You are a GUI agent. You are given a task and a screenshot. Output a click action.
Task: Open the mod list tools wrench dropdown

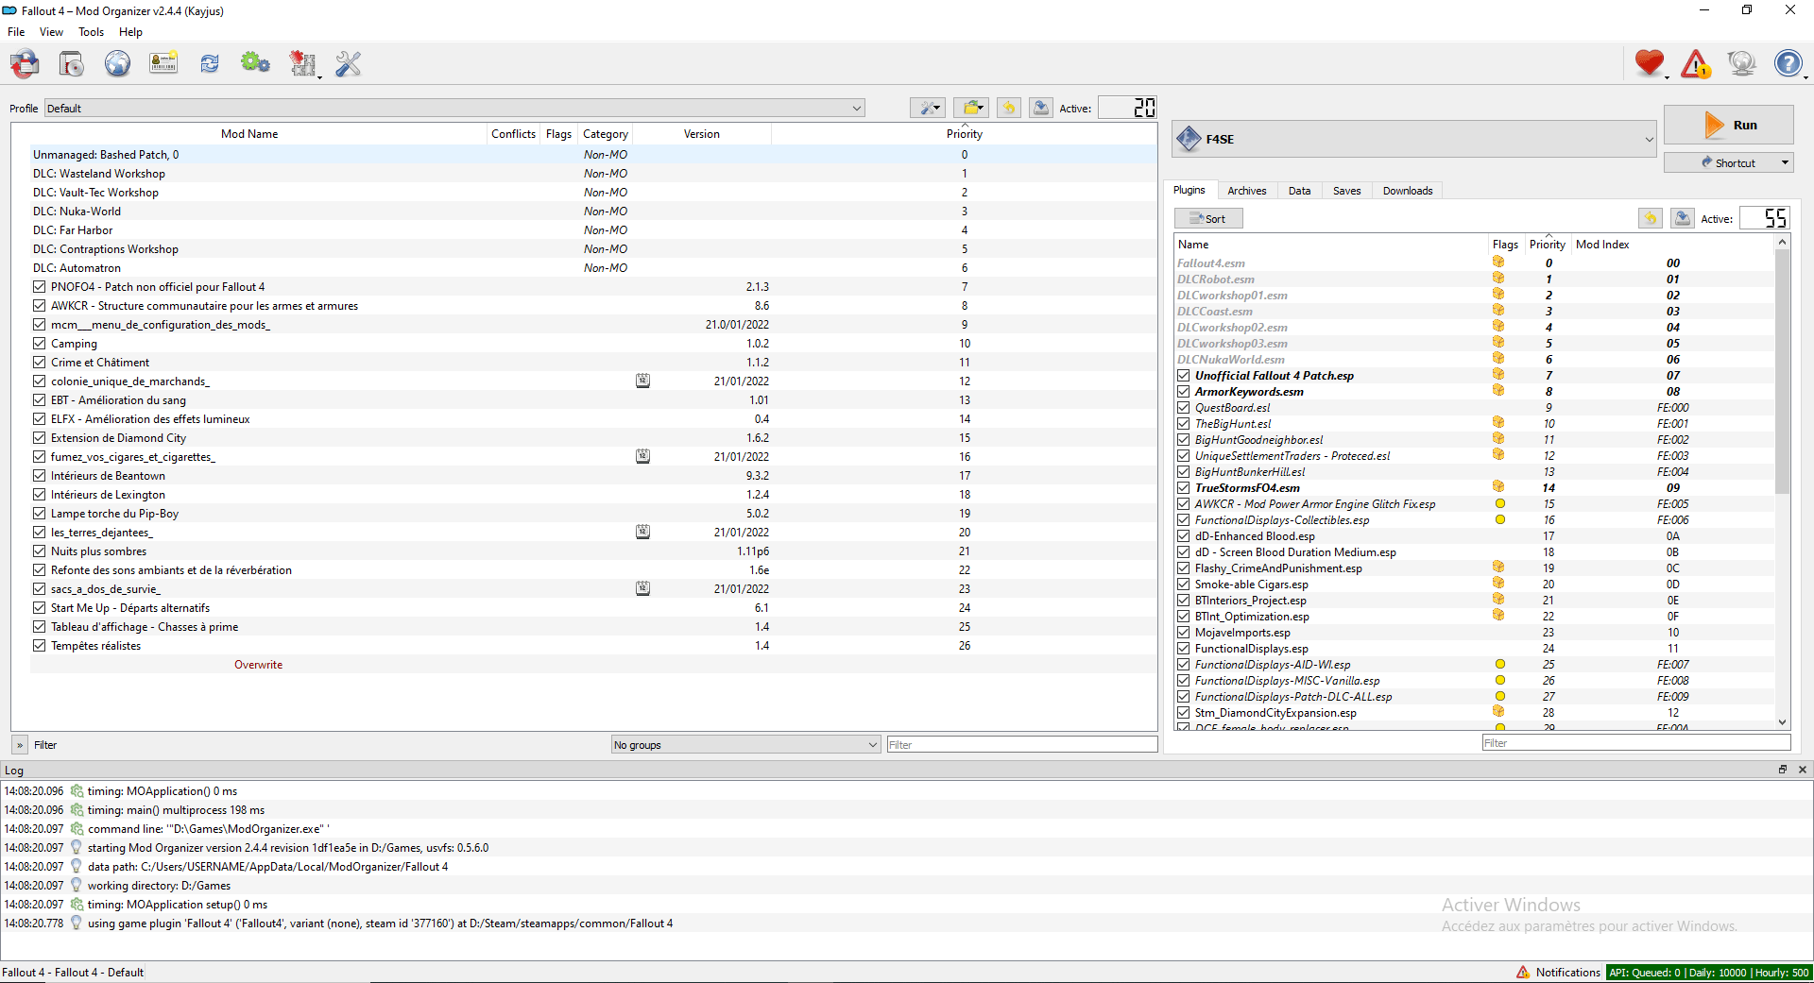click(927, 108)
